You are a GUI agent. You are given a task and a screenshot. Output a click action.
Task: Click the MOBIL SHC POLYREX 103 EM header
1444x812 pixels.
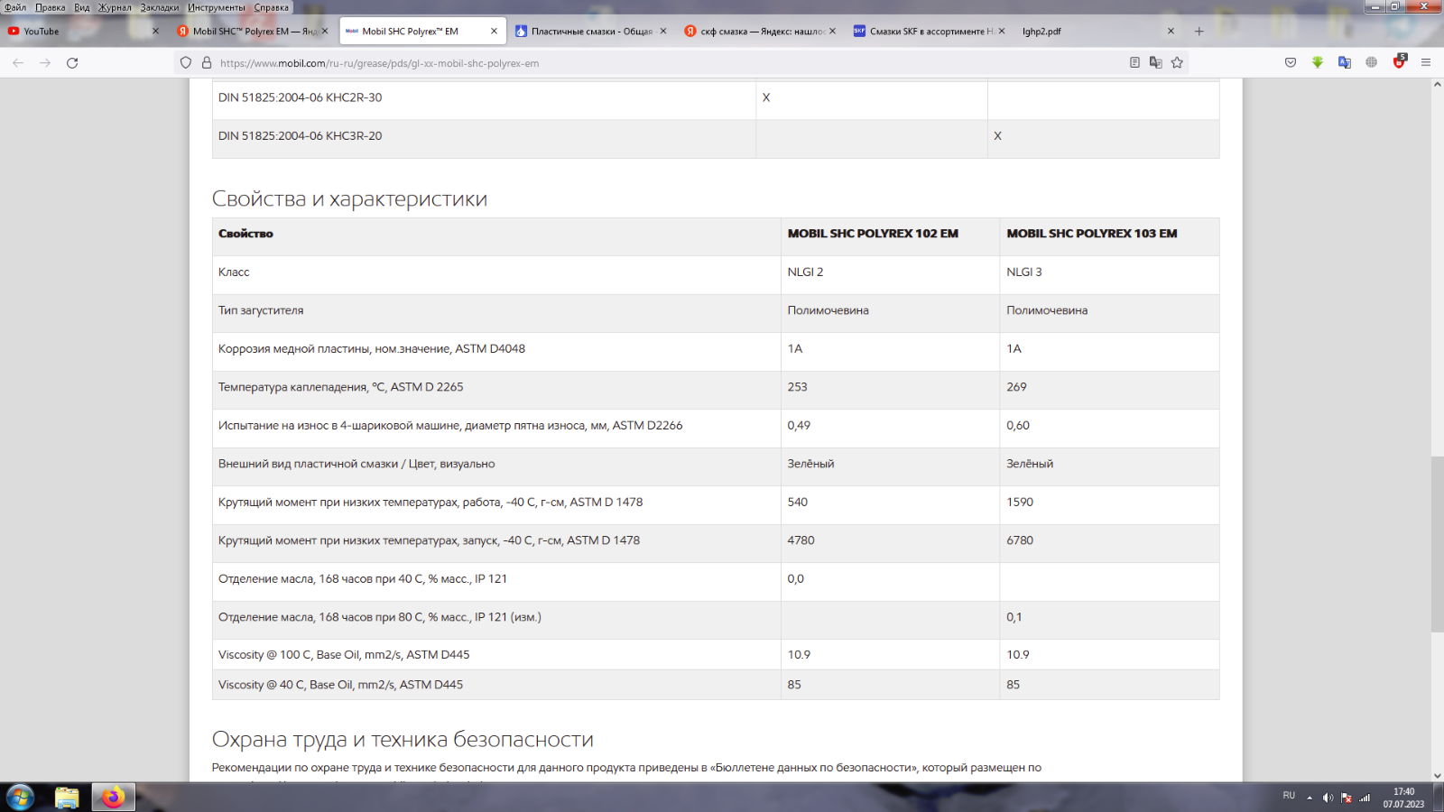click(x=1092, y=234)
